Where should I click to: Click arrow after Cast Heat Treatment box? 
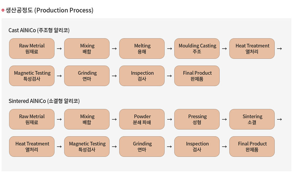279,49
